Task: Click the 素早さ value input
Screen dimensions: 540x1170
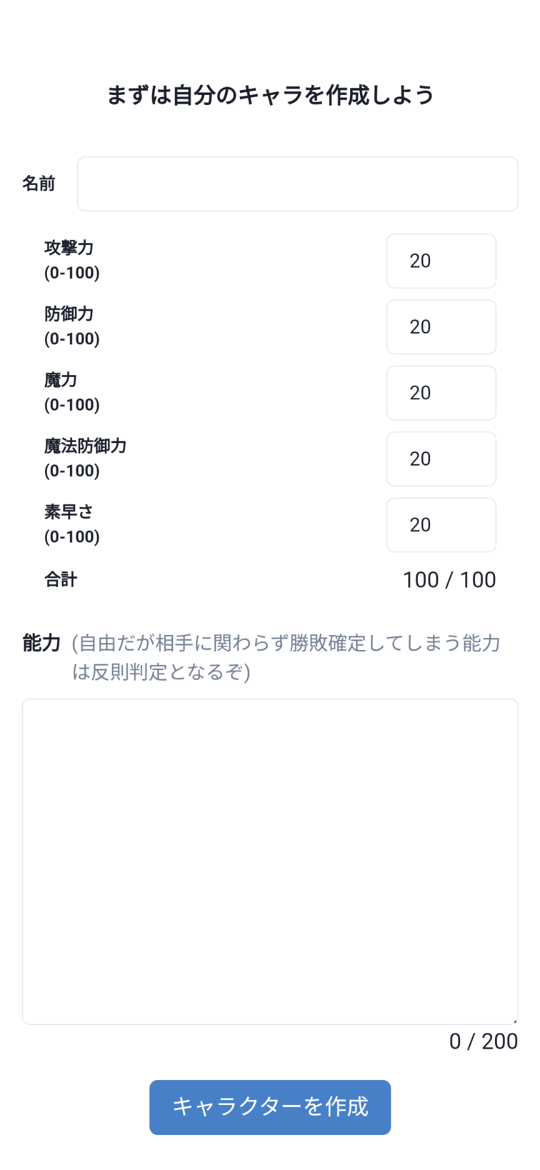Action: point(441,525)
